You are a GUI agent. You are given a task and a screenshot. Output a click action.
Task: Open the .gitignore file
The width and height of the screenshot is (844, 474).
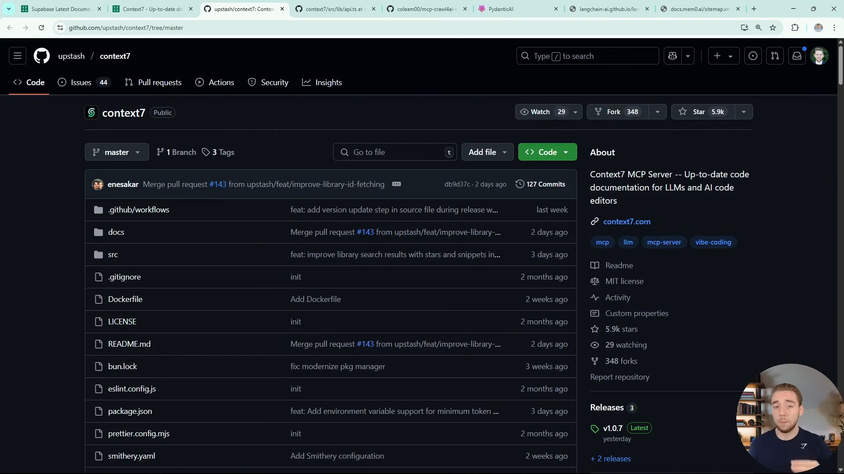click(124, 277)
